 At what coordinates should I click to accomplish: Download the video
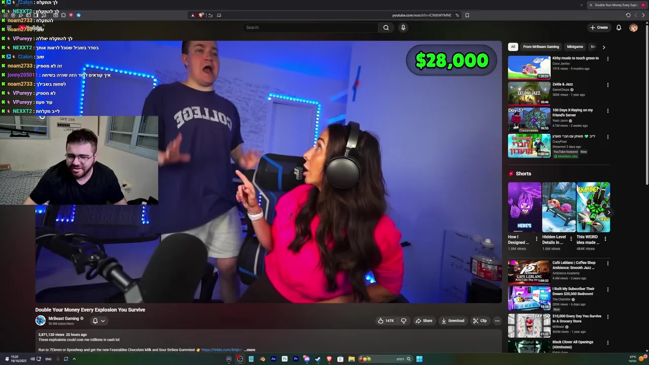pyautogui.click(x=453, y=320)
